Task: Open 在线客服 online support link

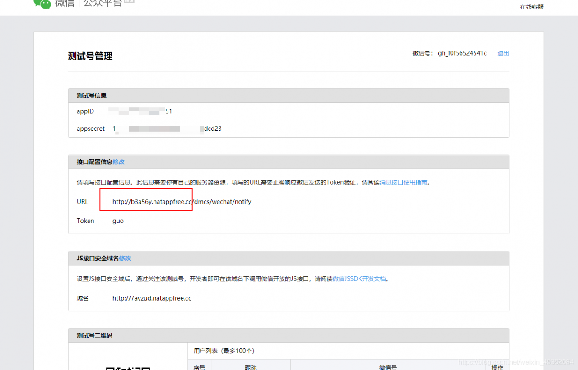Action: tap(531, 7)
